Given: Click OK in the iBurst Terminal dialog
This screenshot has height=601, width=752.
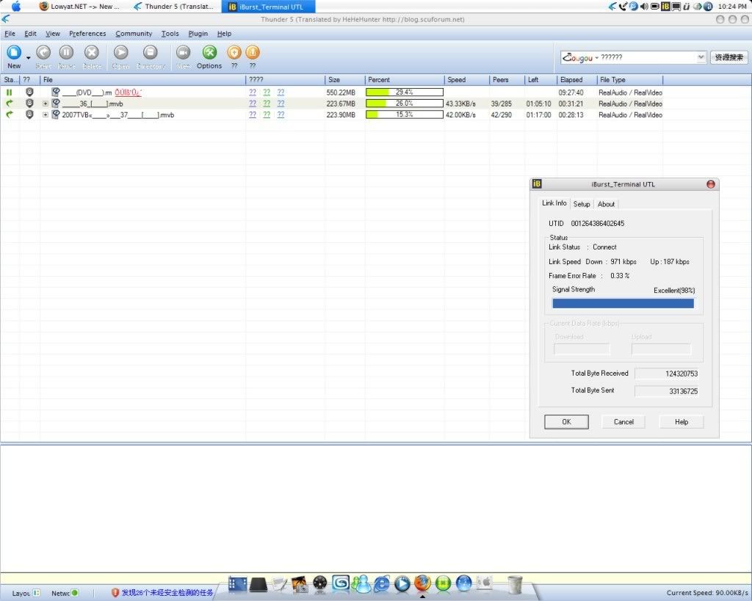Looking at the screenshot, I should [x=566, y=422].
